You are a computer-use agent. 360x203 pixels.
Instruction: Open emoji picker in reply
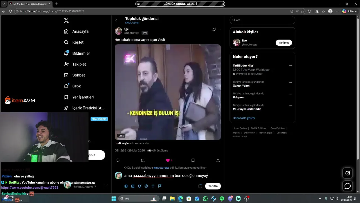pos(146,186)
